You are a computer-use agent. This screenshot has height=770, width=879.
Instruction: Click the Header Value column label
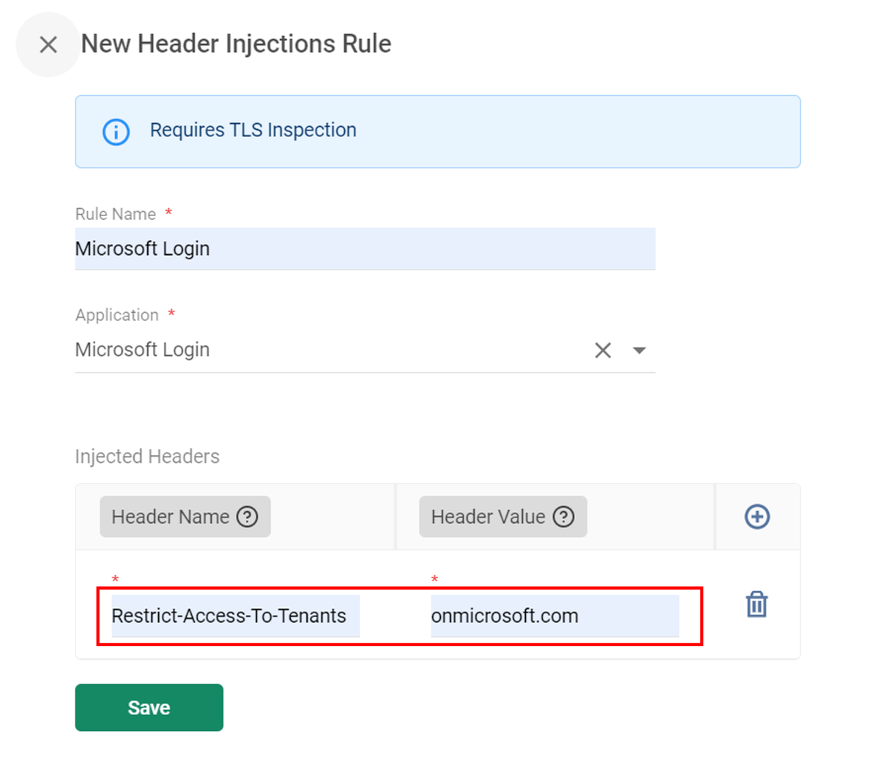[x=488, y=517]
